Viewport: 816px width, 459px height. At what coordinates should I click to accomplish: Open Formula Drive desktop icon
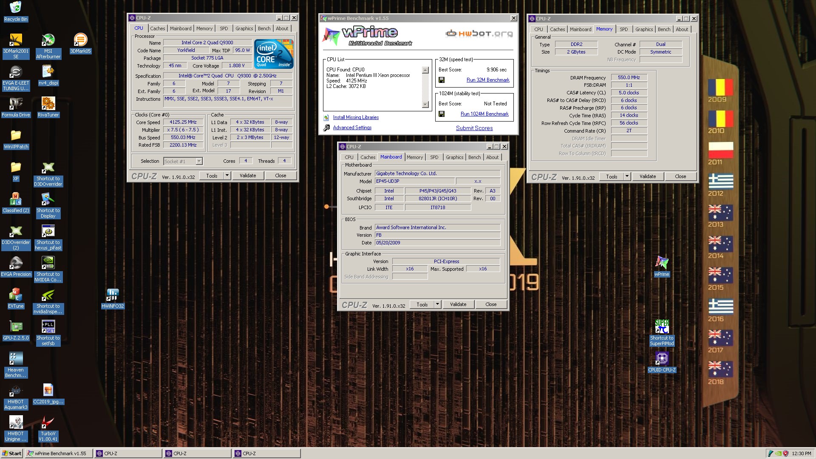(16, 107)
